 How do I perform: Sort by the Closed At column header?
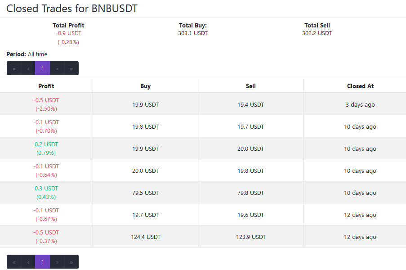360,86
